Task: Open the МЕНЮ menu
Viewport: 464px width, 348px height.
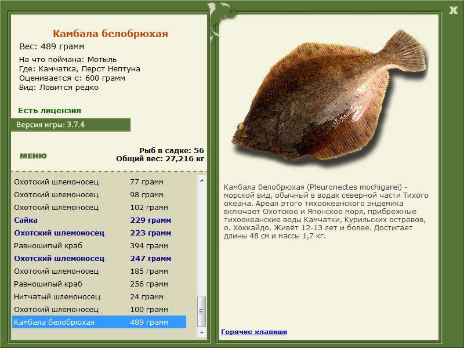Action: tap(33, 156)
